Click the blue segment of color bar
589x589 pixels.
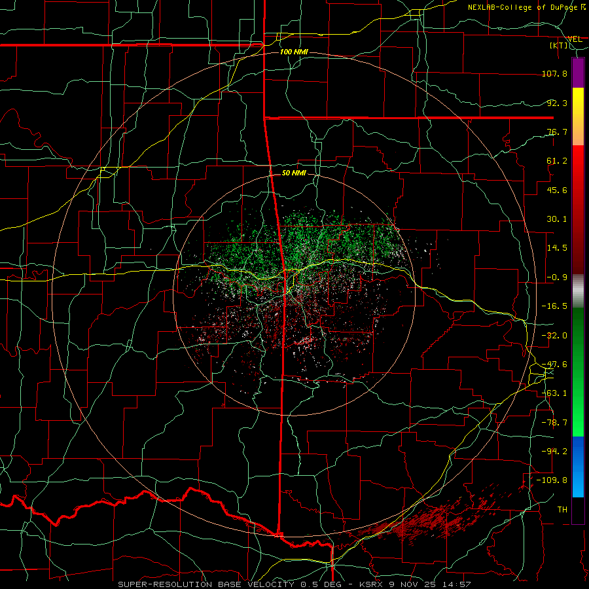click(578, 467)
